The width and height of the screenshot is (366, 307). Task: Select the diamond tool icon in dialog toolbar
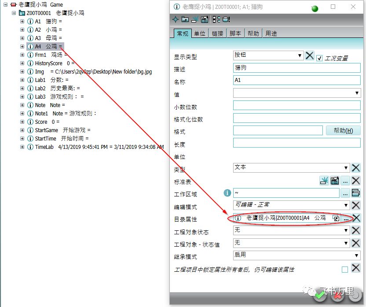tap(175, 19)
